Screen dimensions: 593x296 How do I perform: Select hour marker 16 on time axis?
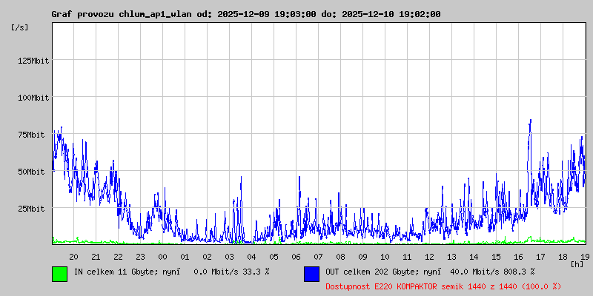click(518, 256)
